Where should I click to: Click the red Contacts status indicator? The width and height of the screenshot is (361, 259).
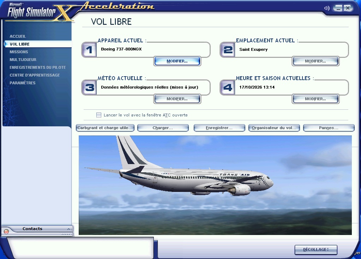pos(6,231)
